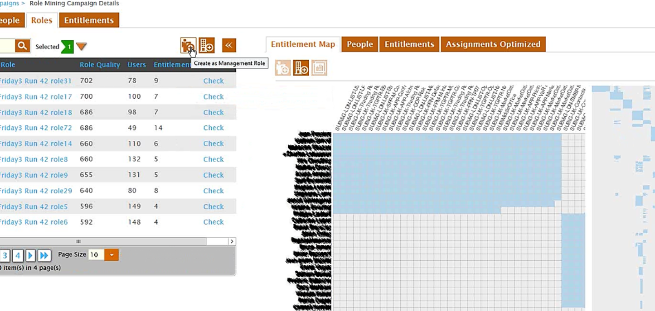This screenshot has width=655, height=311.
Task: Switch to Assignments Optimized tab
Action: pos(493,44)
